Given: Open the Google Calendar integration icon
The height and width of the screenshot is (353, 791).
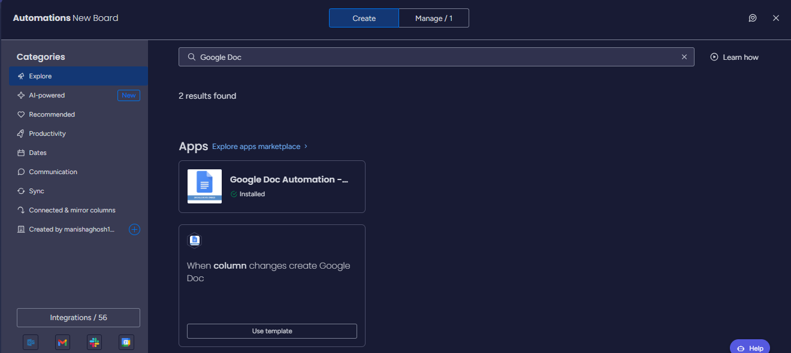Looking at the screenshot, I should (x=126, y=342).
